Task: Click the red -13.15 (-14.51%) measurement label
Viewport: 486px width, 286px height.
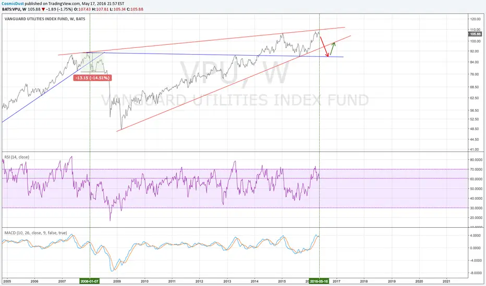Action: (93, 78)
